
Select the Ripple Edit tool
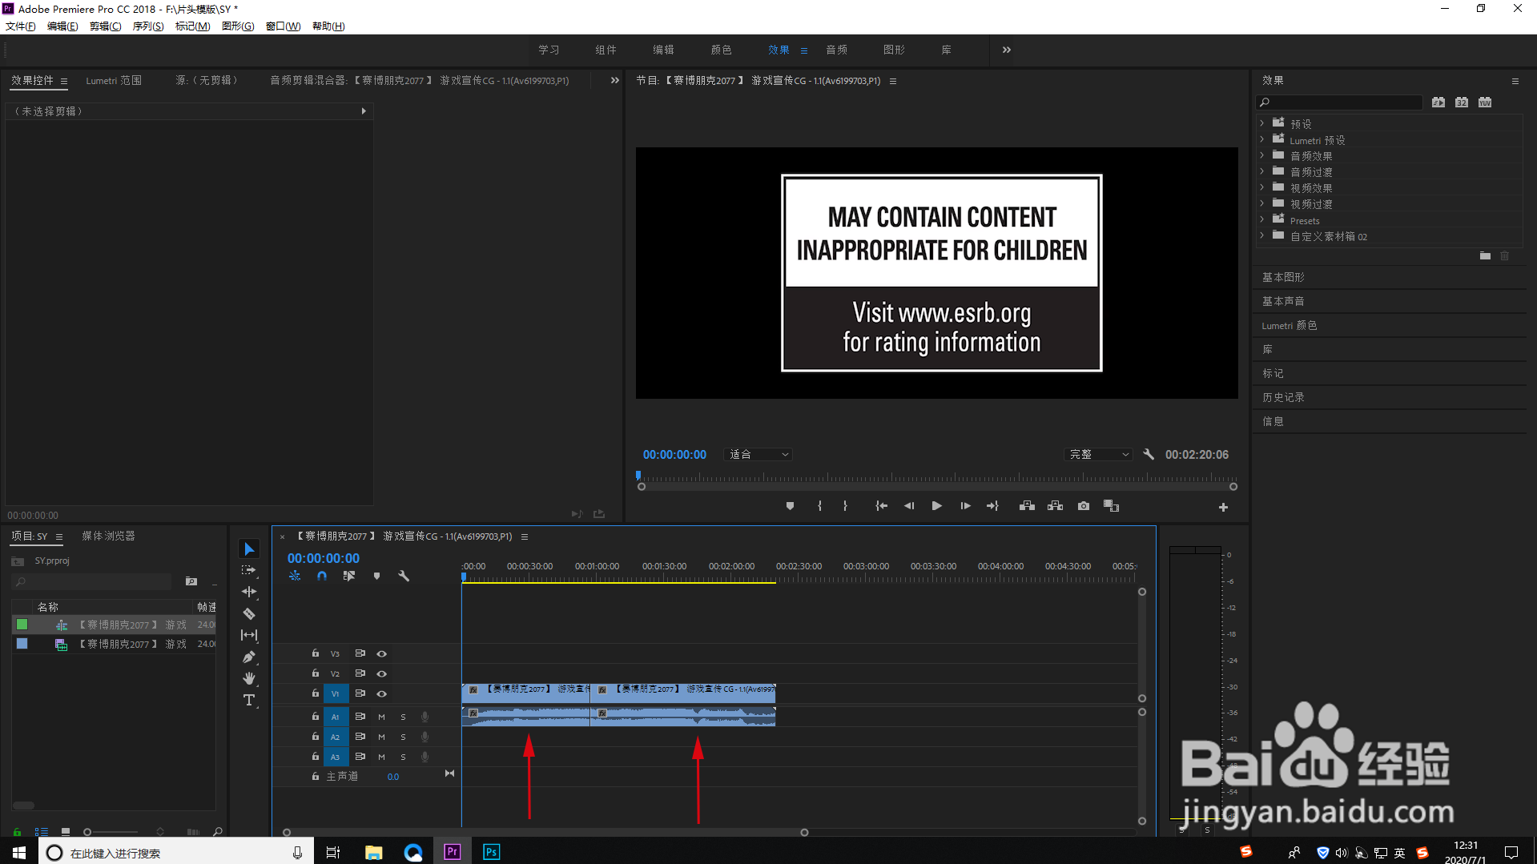click(x=249, y=592)
